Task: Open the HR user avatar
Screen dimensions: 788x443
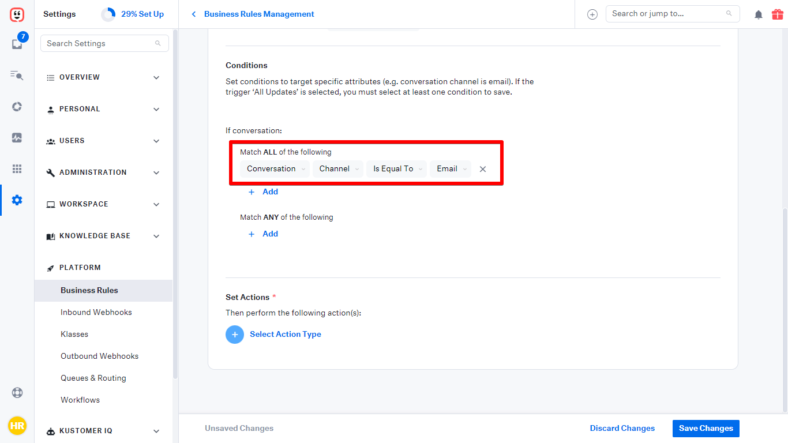Action: click(17, 426)
